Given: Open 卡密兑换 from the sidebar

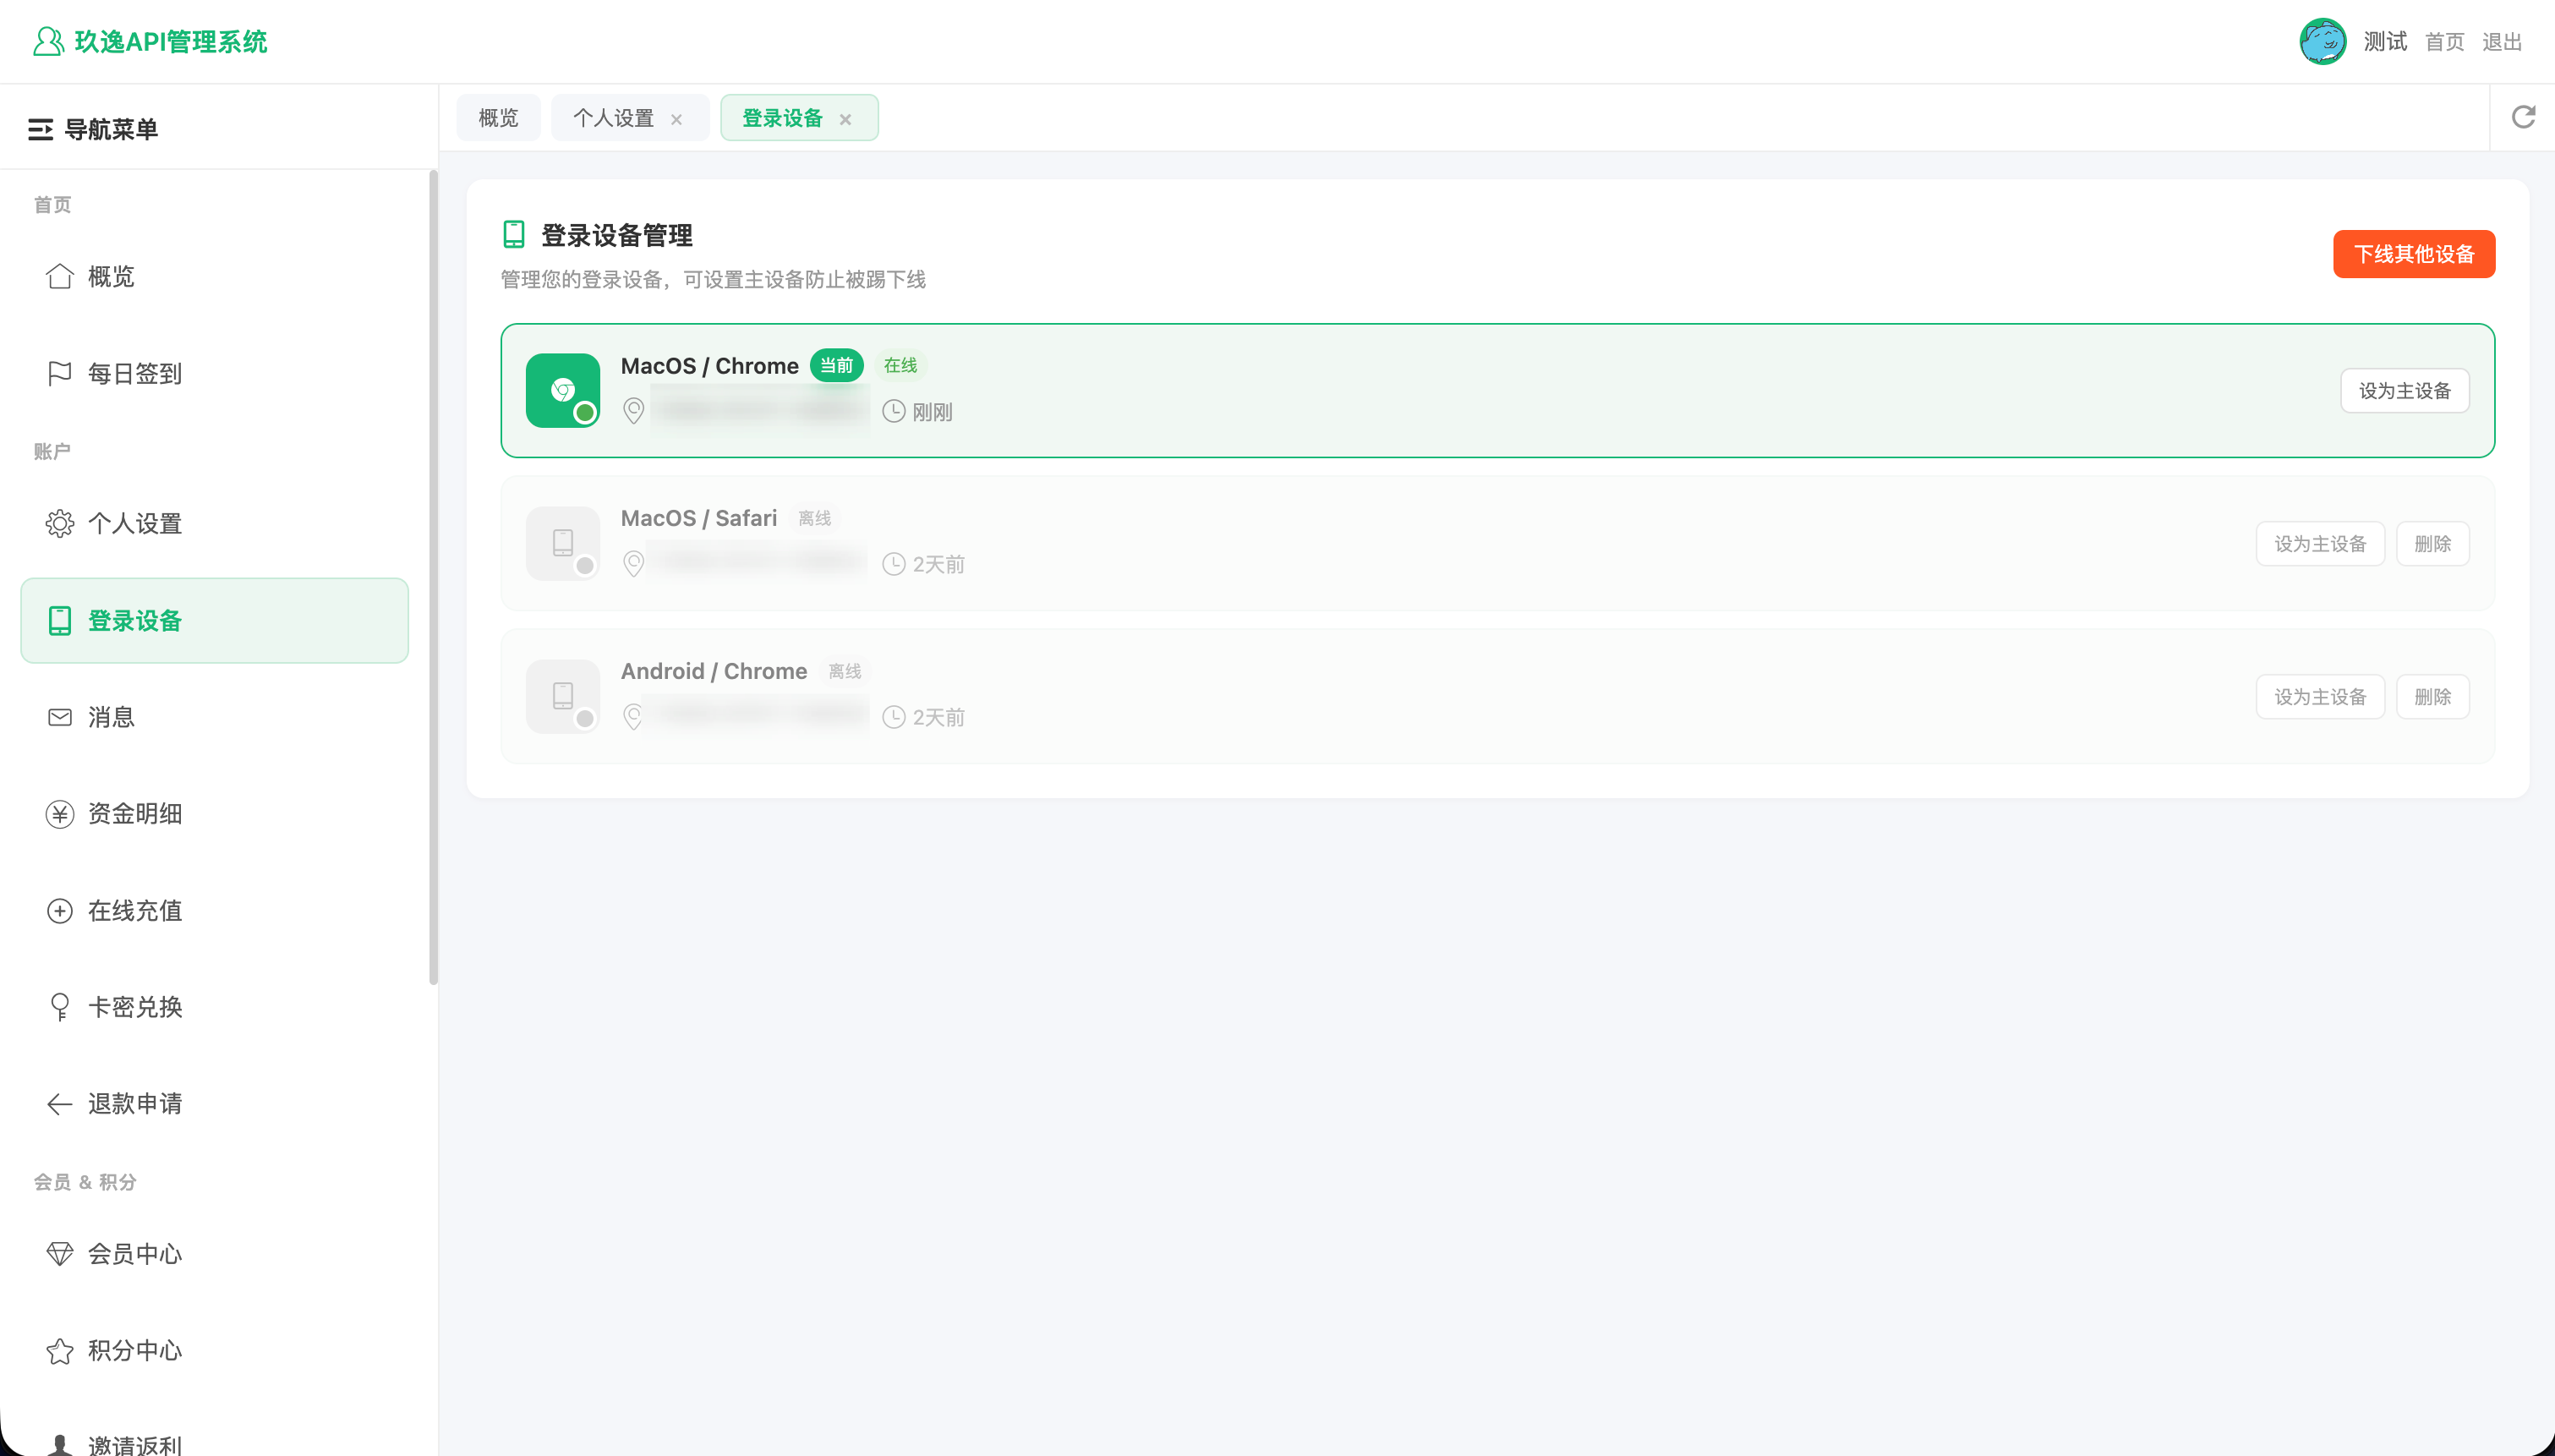Looking at the screenshot, I should (x=215, y=1007).
